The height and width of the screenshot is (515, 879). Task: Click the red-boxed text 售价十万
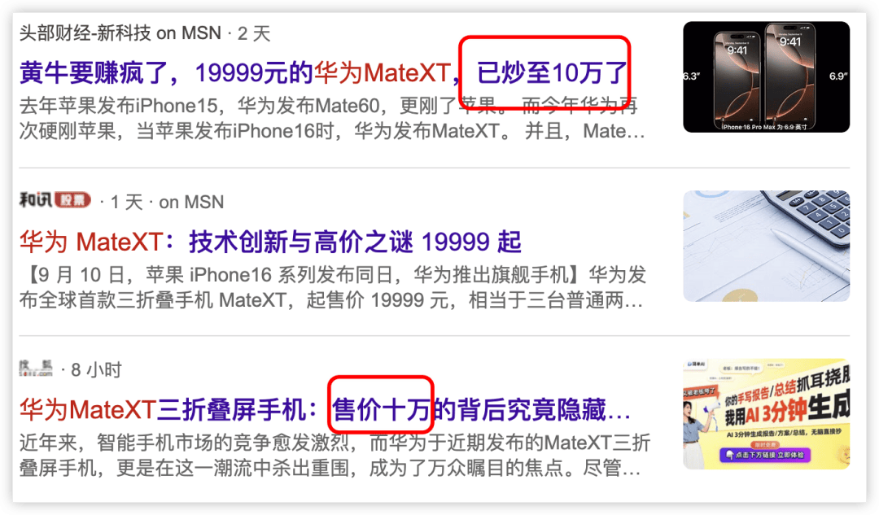381,410
